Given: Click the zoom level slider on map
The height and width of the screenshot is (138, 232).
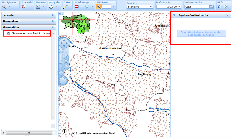Looking at the screenshot, I should [x=61, y=62].
